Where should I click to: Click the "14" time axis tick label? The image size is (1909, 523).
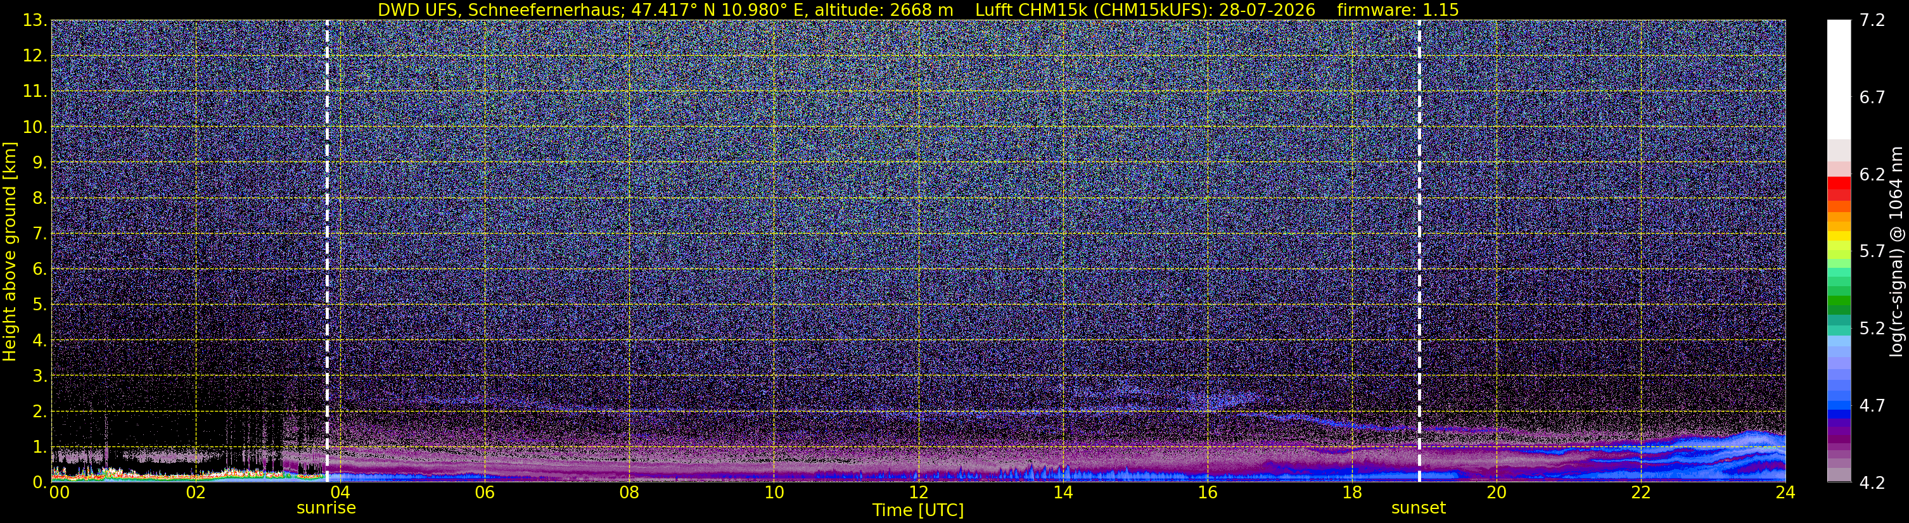click(1063, 493)
